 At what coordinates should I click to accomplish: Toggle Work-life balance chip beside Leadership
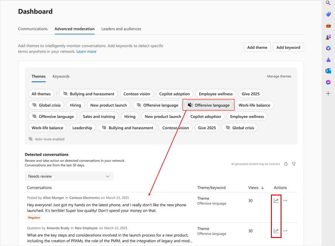(47, 128)
